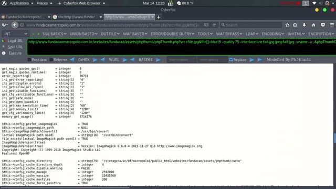Click first arrow after Replace
This screenshot has width=336, height=189.
[252, 60]
